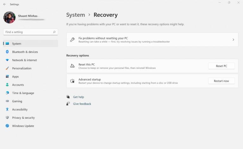The height and width of the screenshot is (149, 243).
Task: Click the Accessibility icon in sidebar
Action: pyautogui.click(x=7, y=109)
